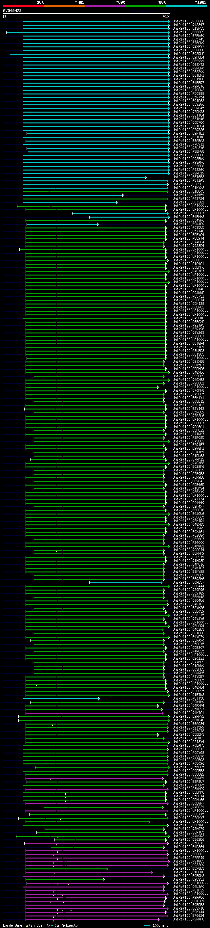This screenshot has width=210, height=928.
Task: Click hit label UniRef100_Q9DFQ7
Action: (188, 336)
